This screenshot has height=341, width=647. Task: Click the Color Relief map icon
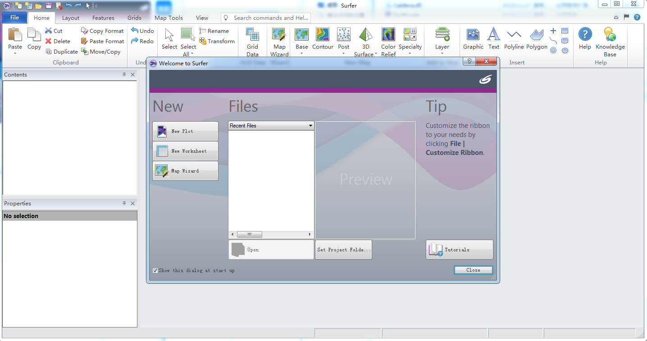point(388,35)
